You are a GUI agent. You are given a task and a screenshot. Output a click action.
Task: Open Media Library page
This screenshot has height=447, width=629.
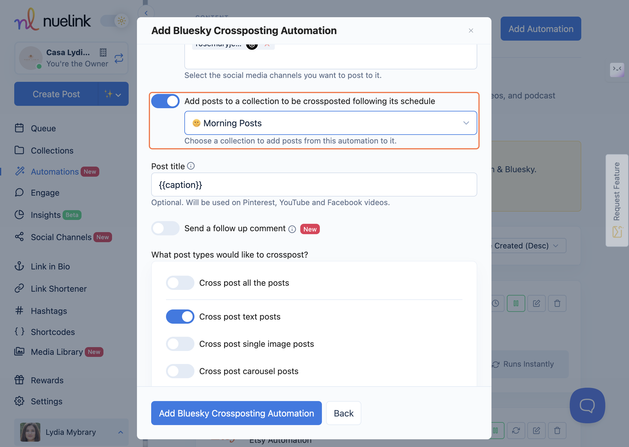[x=57, y=352]
